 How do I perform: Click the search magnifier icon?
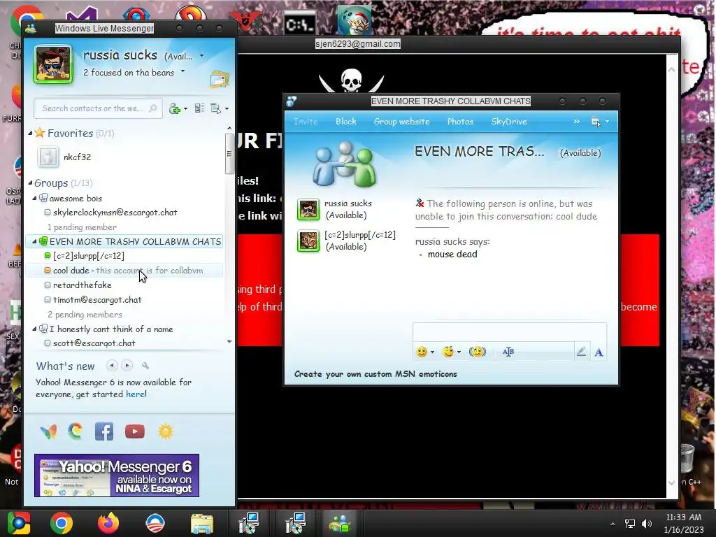tap(153, 108)
